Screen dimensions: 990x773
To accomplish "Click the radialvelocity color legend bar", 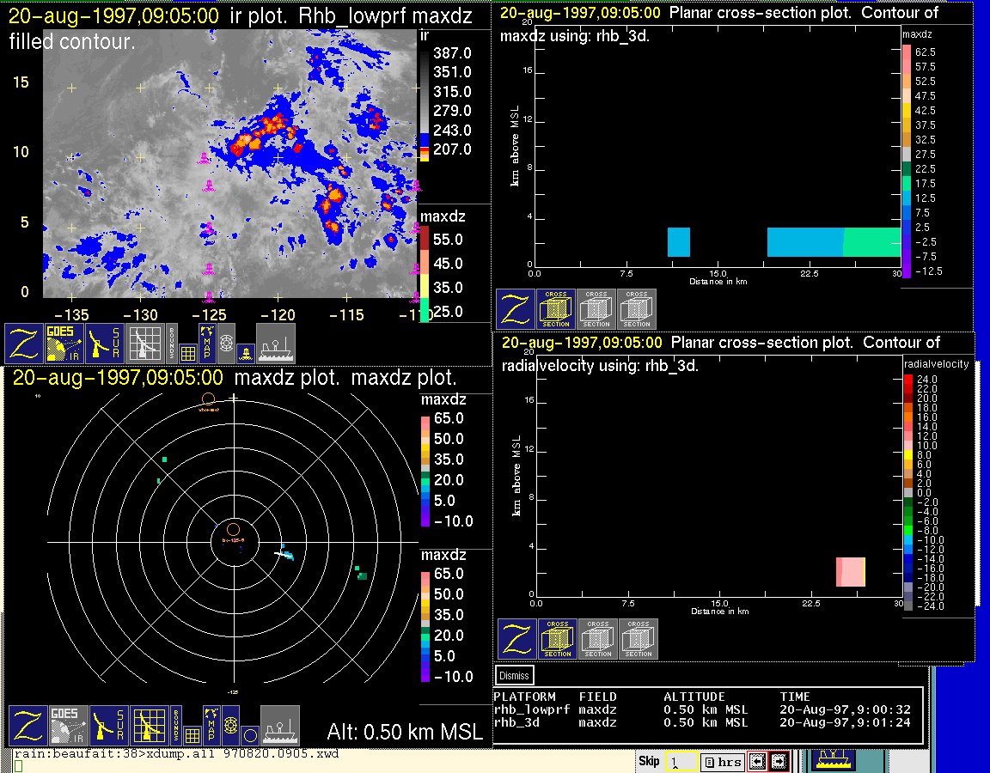I will 909,491.
